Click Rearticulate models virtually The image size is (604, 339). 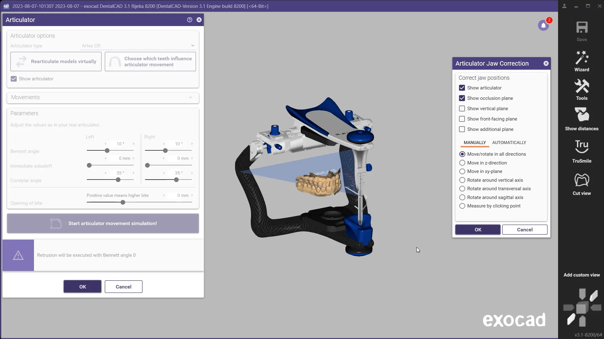click(x=56, y=62)
